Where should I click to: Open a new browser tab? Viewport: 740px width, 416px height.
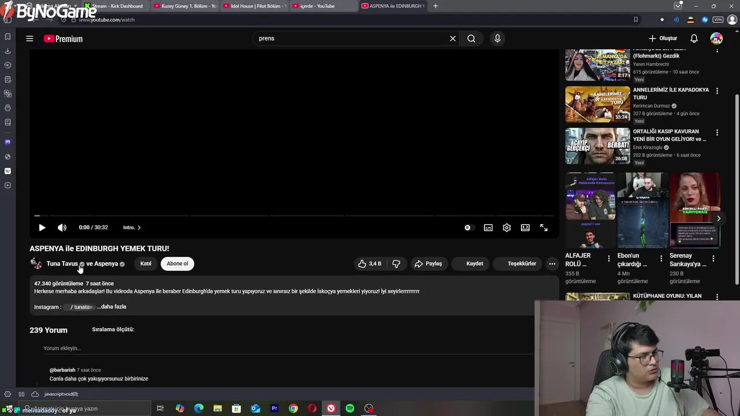pyautogui.click(x=435, y=6)
